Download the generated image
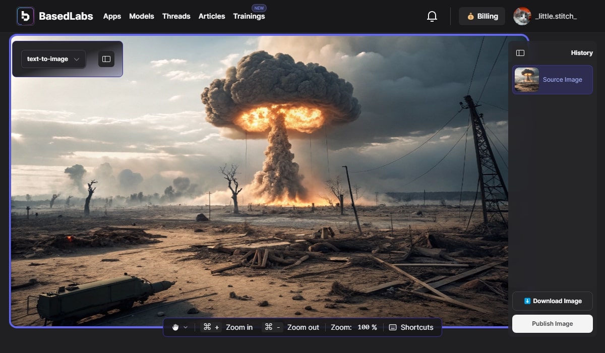Screen dimensions: 605x353 (552, 301)
